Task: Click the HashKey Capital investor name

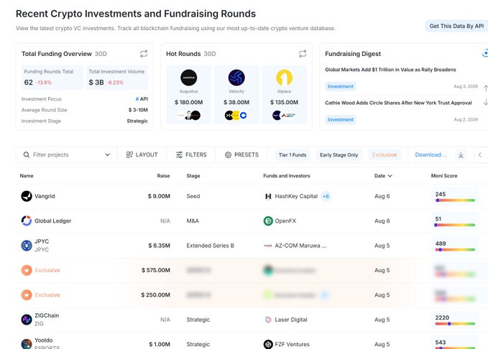Action: (296, 196)
